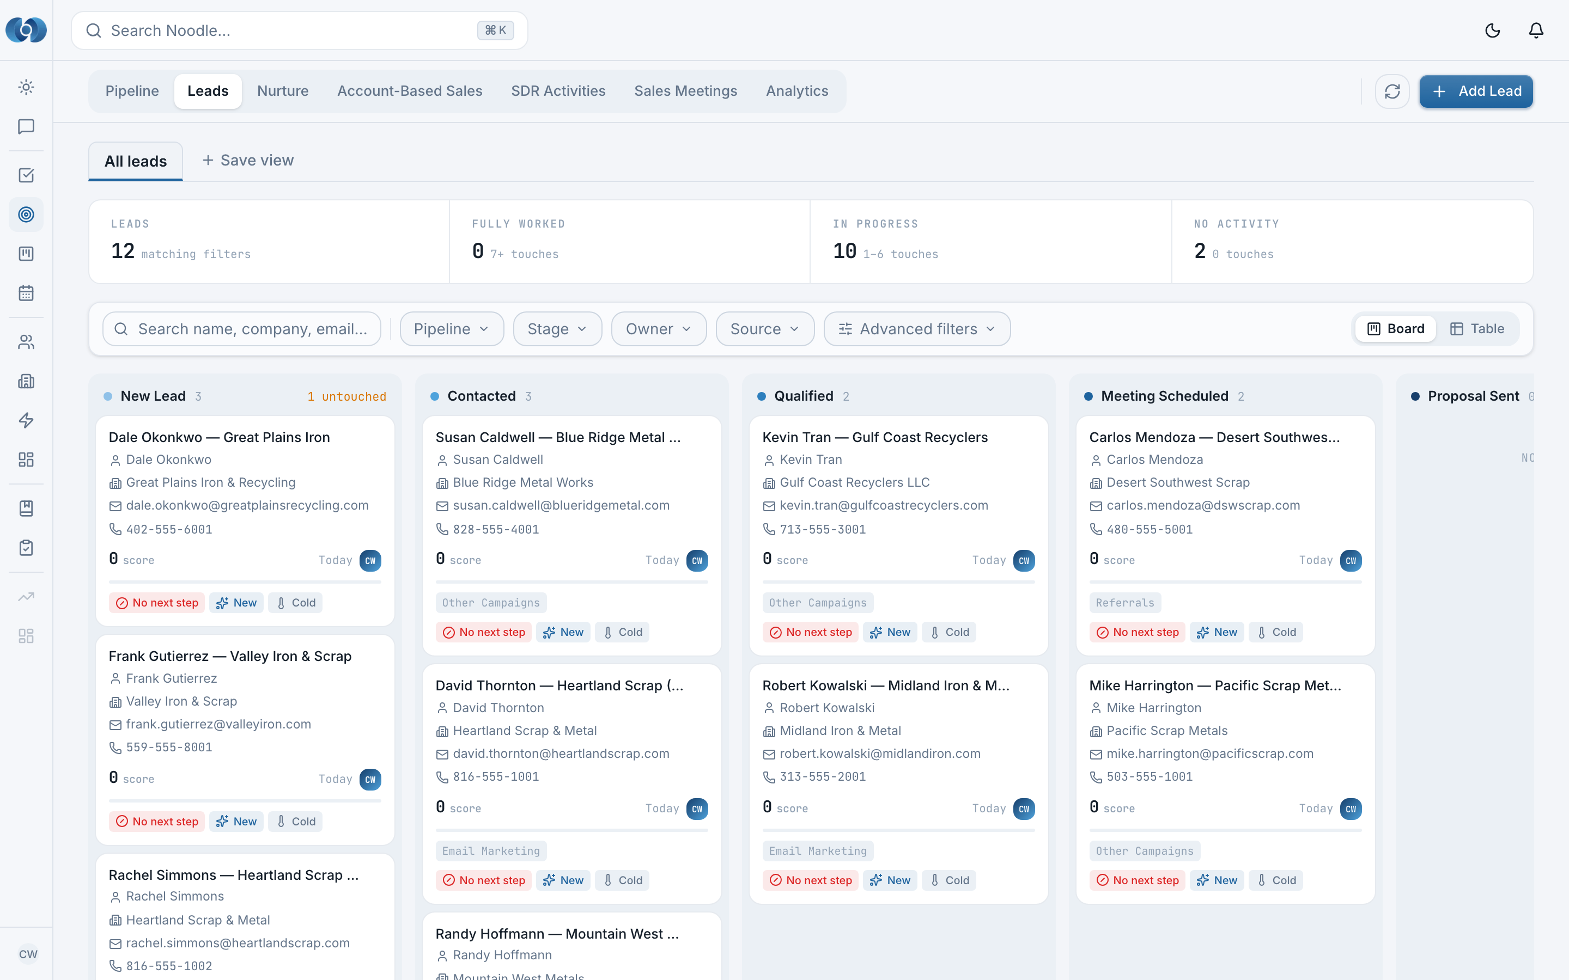Click CW user avatar in sidebar
Screen dimensions: 1569x980
28,953
